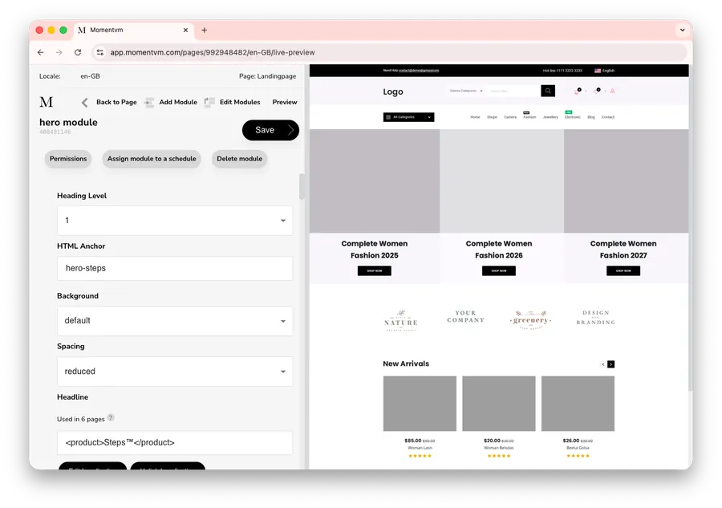722x508 pixels.
Task: Click the Headline field containing Steps product tag
Action: 175,443
